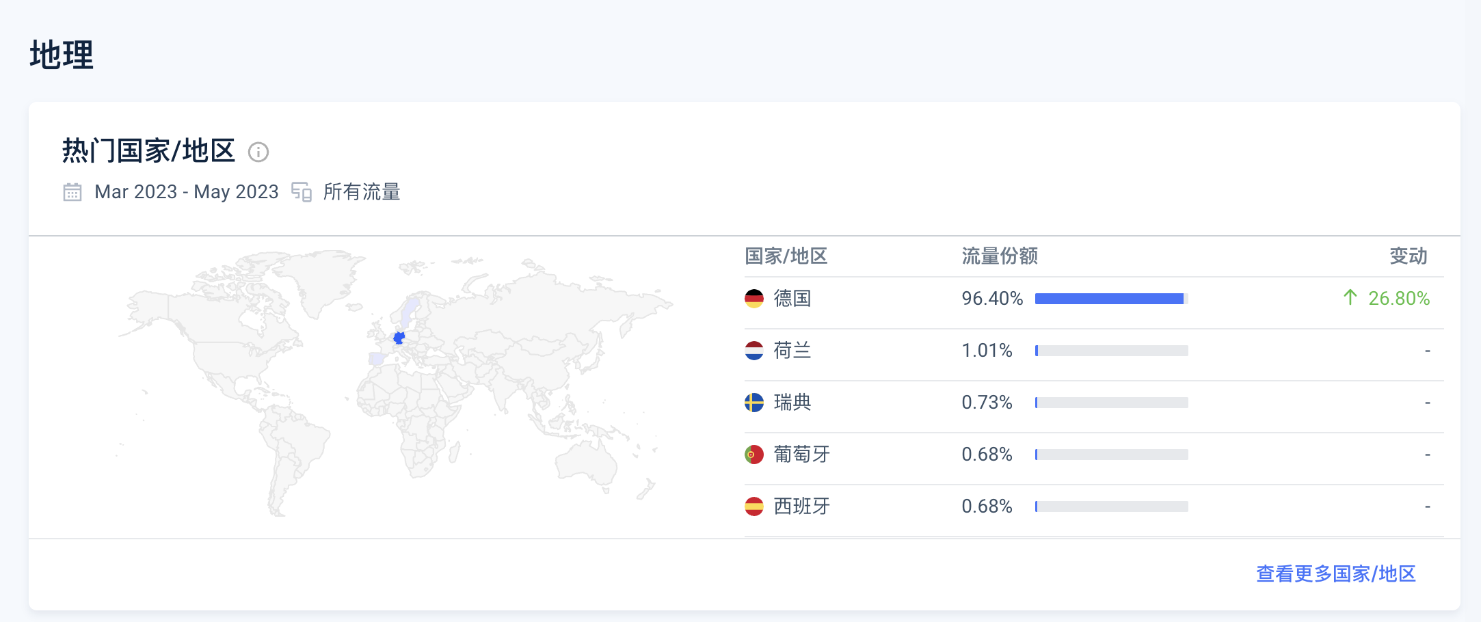
Task: Click Germany's blue traffic share bar
Action: (x=1108, y=299)
